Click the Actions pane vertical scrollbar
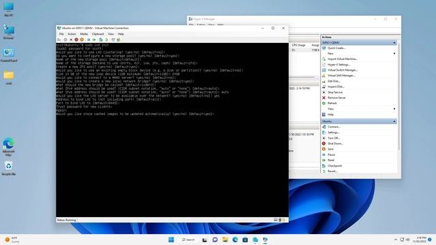This screenshot has width=436, height=245. point(399,96)
